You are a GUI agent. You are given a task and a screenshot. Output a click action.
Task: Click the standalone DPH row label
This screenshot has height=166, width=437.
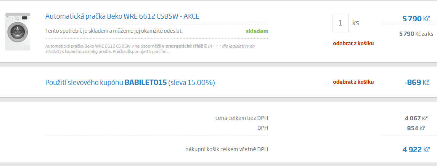[263, 128]
